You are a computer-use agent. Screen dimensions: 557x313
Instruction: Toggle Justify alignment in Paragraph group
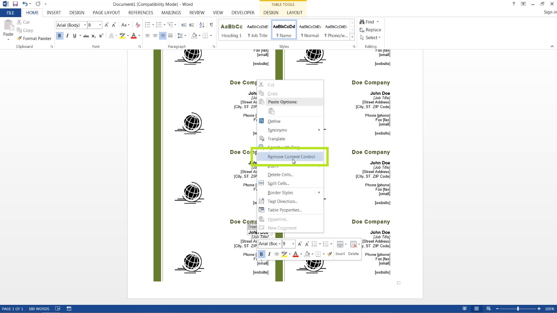pos(170,36)
